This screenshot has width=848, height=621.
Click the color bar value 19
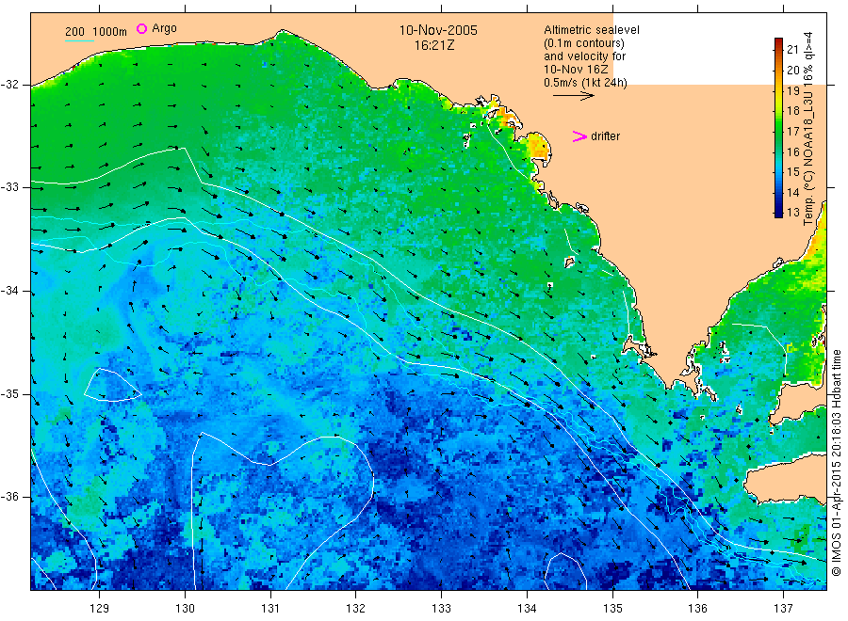click(x=792, y=90)
